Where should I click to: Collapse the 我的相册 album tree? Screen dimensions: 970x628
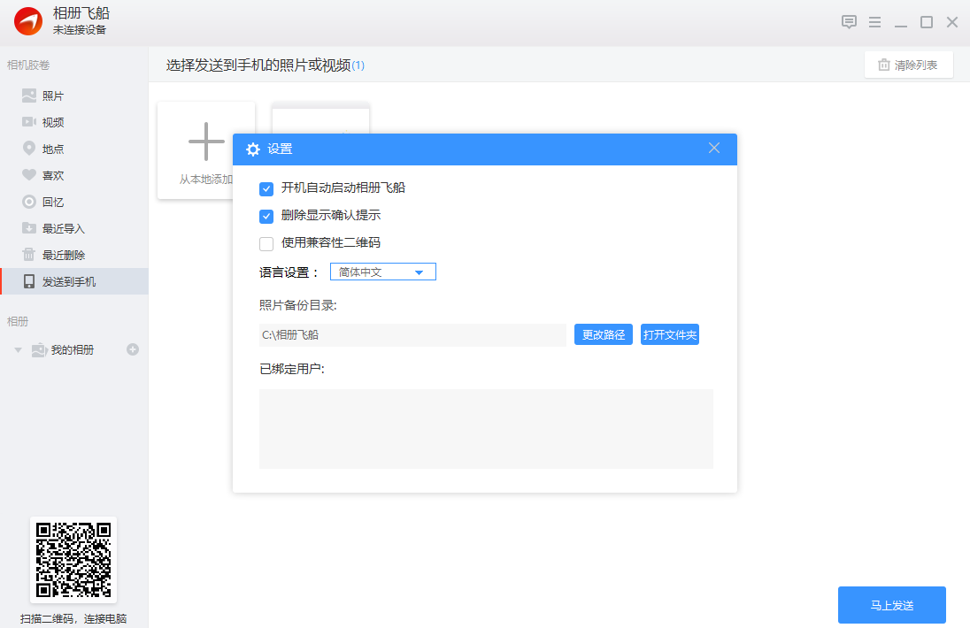coord(18,349)
